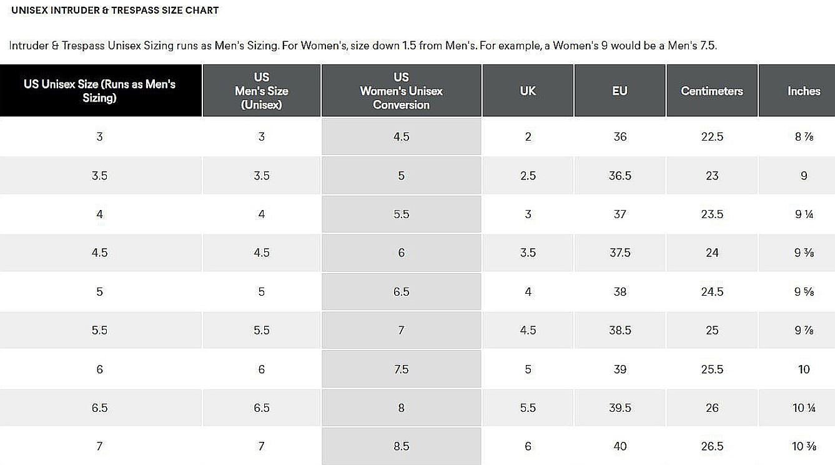Viewport: 835px width, 465px height.
Task: Select the 25.5 centimeters cell
Action: click(712, 369)
